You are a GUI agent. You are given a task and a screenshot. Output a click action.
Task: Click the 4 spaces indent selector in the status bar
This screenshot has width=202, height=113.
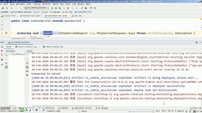click(x=179, y=111)
